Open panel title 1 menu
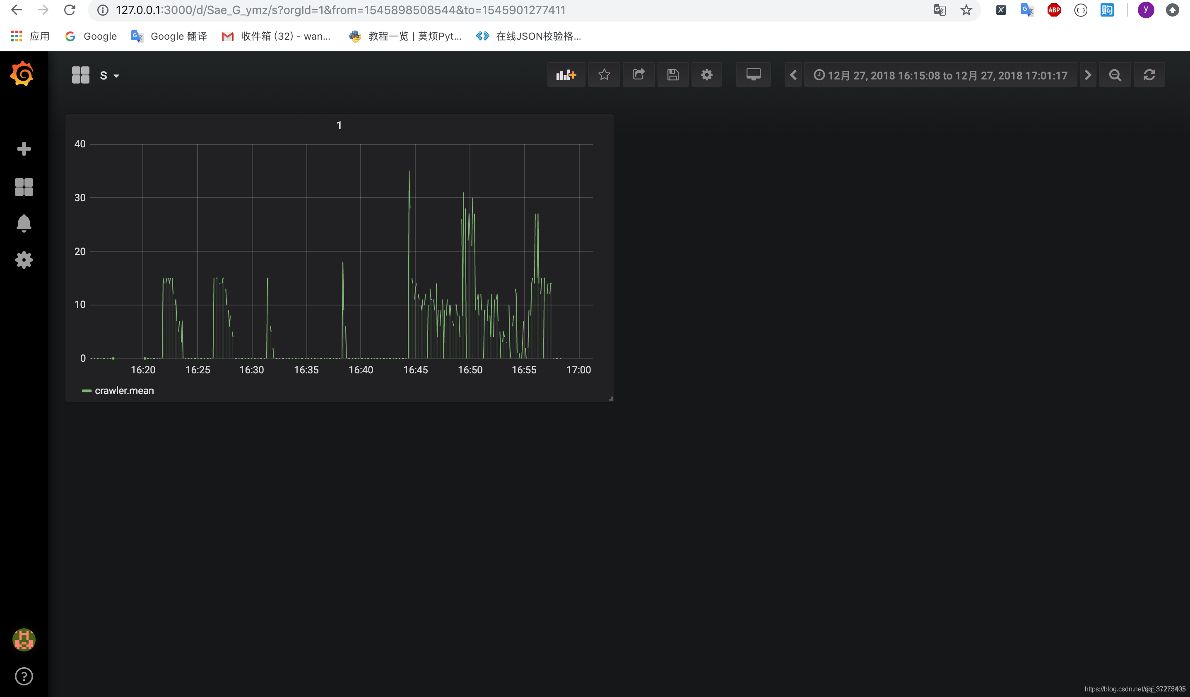Screen dimensions: 1190x697 coord(339,125)
